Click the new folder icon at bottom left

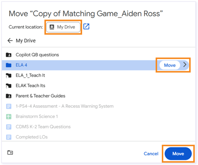coord(10,152)
